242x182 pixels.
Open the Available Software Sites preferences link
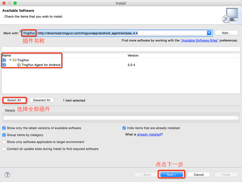pos(199,40)
